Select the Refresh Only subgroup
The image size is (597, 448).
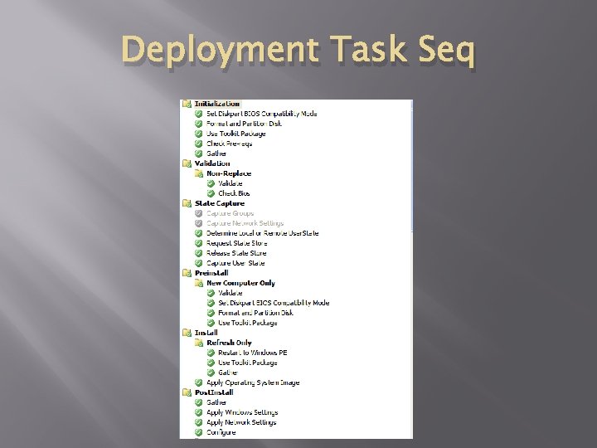pos(229,343)
